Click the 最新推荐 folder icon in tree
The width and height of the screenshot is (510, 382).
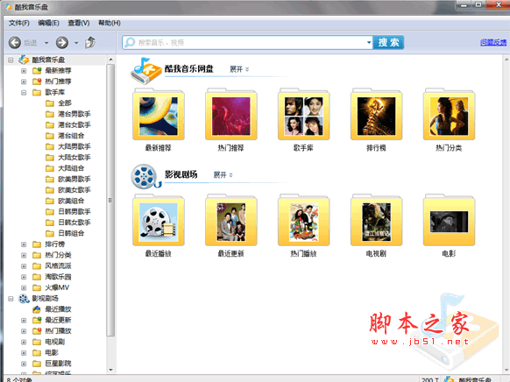[x=37, y=71]
